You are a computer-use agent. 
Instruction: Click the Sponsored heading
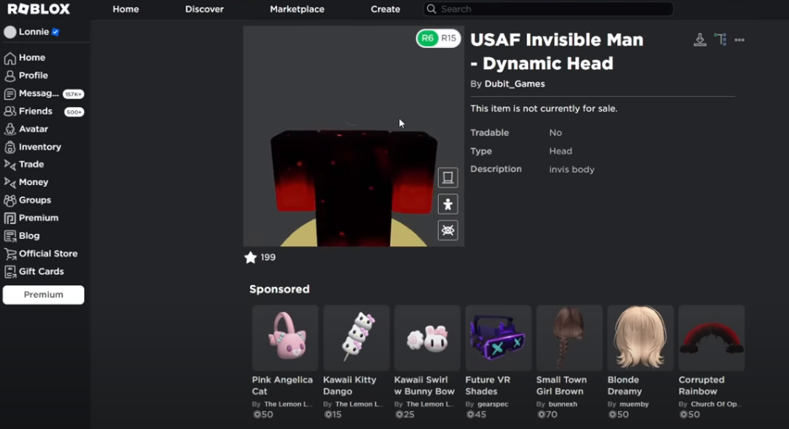pos(280,289)
